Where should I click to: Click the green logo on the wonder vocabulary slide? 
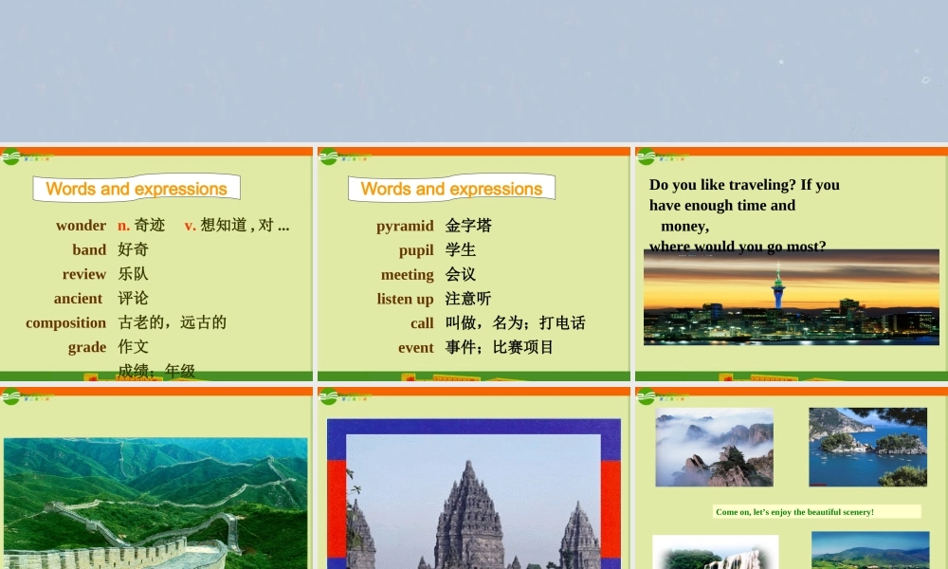(10, 157)
